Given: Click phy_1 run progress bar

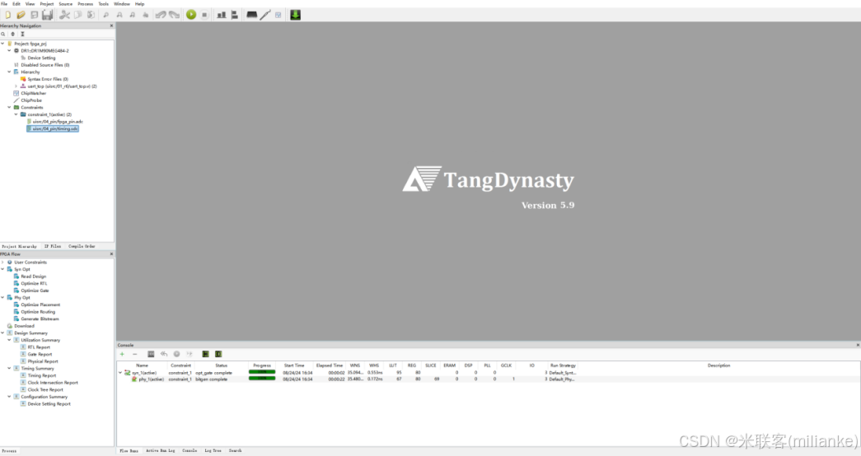Looking at the screenshot, I should coord(262,379).
